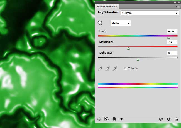Viewport: 181px width, 128px height.
Task: Click the Lightness label
Action: [106, 53]
